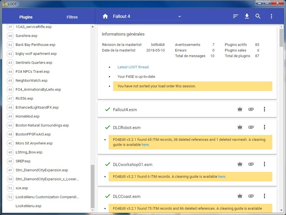Select FO4_AnimationsByLeito.esp plugin

(x=38, y=90)
